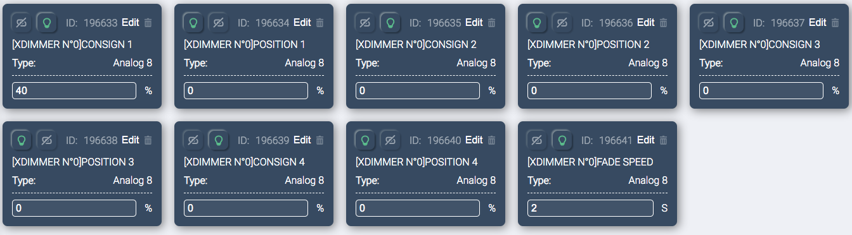Click FADE SPEED seconds input field
This screenshot has height=235, width=852.
[x=590, y=208]
